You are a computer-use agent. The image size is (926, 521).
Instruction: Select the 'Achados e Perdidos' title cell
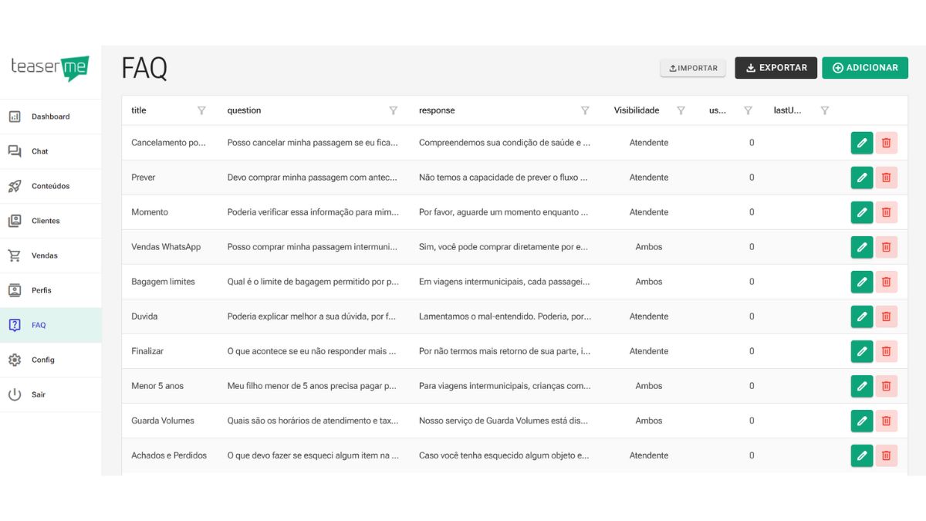tap(169, 455)
